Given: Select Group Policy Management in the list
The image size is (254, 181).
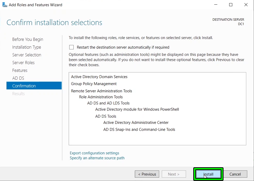Looking at the screenshot, I should tap(94, 84).
